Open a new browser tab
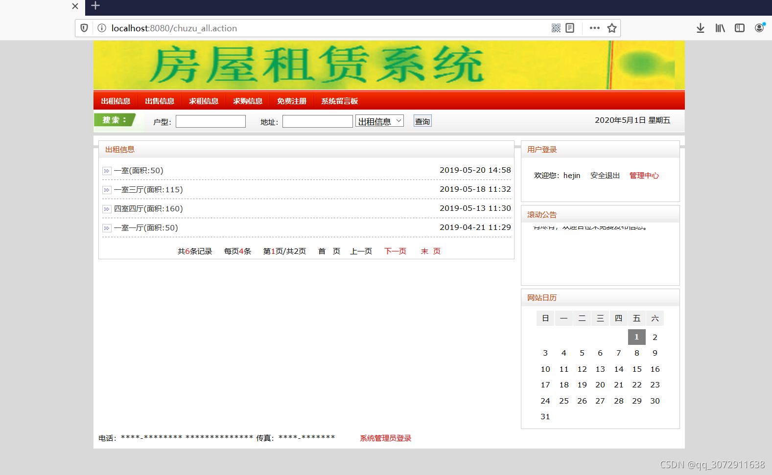Viewport: 772px width, 475px height. click(95, 6)
